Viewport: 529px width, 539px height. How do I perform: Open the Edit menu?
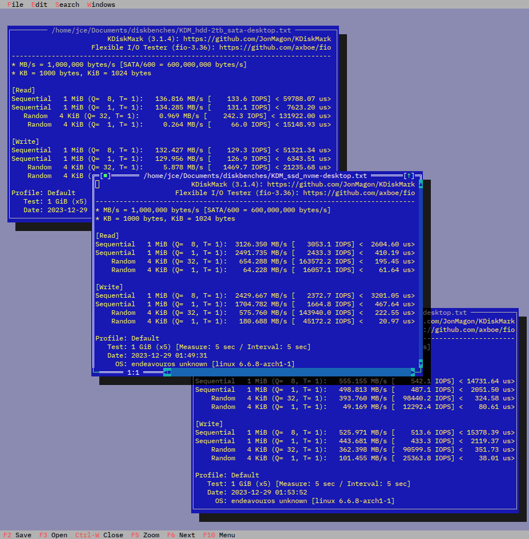(x=39, y=5)
